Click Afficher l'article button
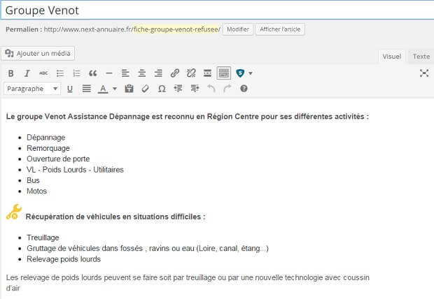The image size is (434, 299). tap(280, 29)
